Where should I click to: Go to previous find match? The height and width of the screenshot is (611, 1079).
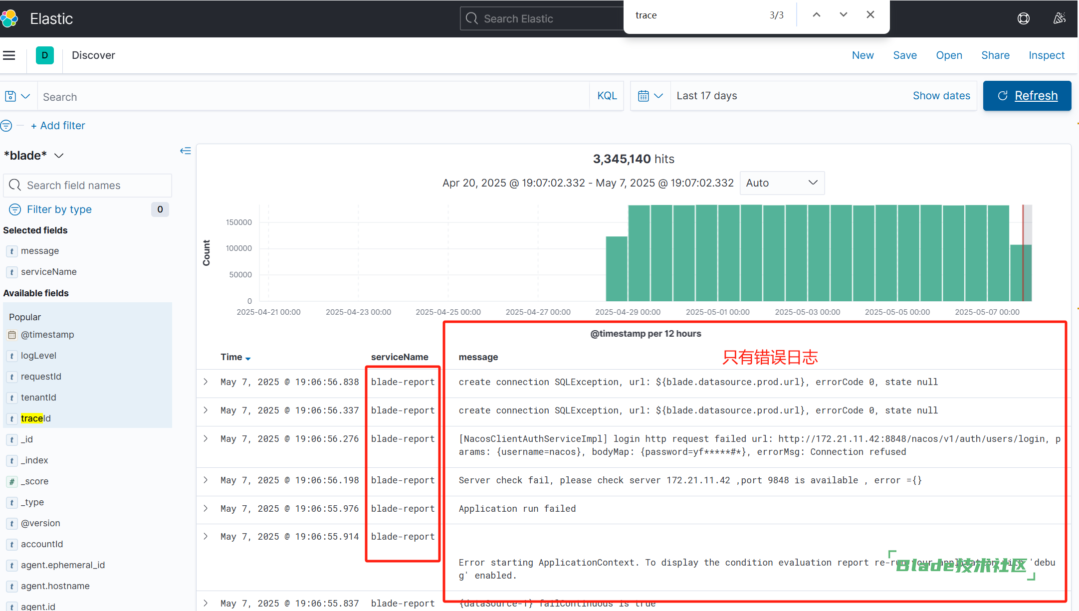(817, 15)
